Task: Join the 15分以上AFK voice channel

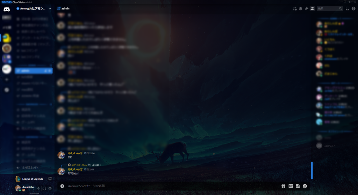Action: 31,167
